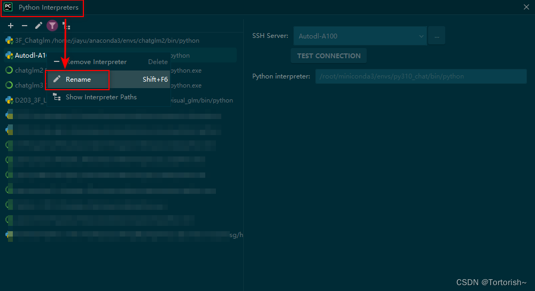Click the pencil icon in Rename entry
The image size is (535, 291).
coord(57,79)
